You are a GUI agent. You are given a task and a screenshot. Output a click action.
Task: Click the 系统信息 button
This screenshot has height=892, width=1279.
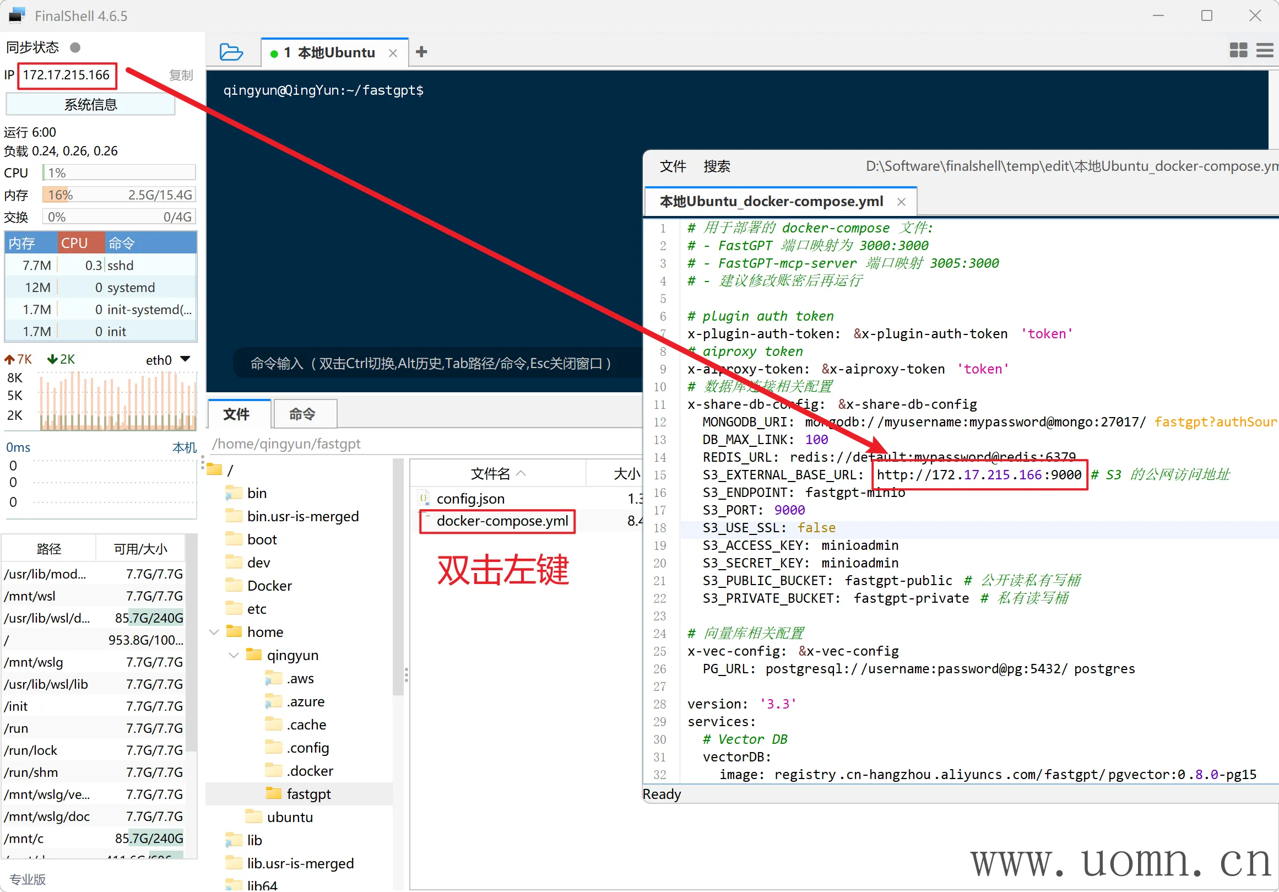pos(90,105)
